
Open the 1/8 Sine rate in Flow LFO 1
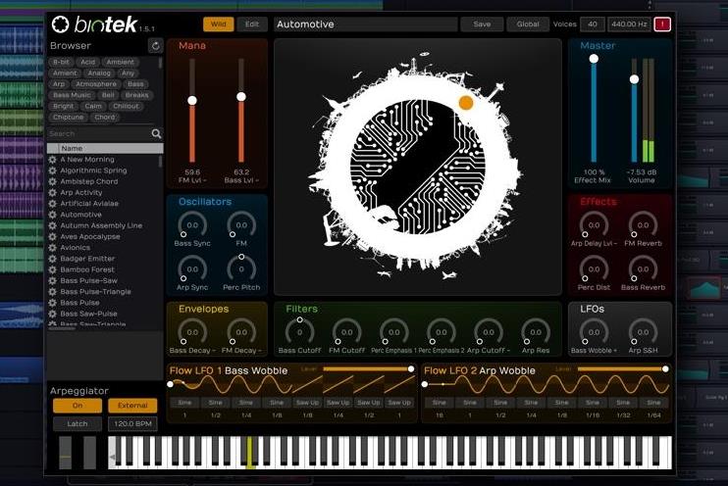[277, 415]
